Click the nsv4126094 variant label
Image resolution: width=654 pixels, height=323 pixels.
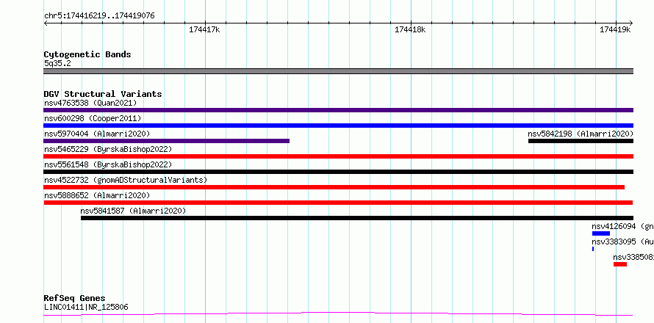[x=622, y=226]
